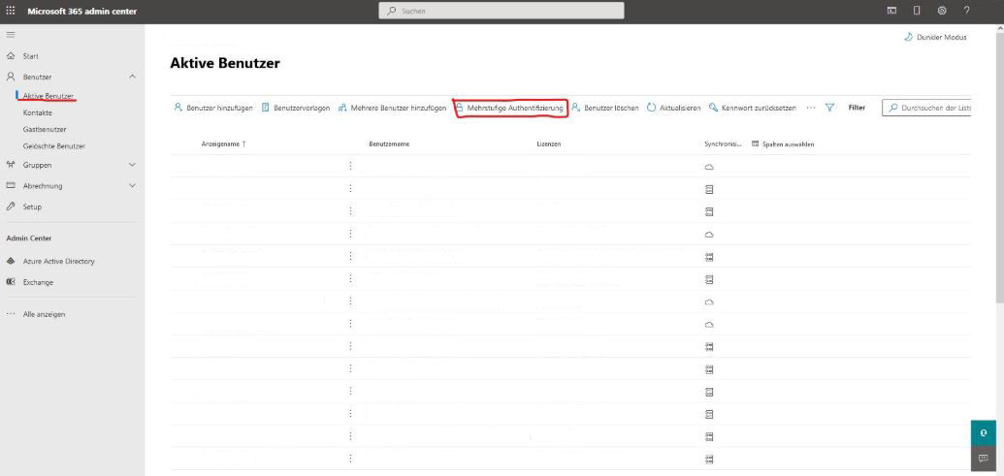Sort by the Anzeigename column header
This screenshot has width=1004, height=476.
223,143
